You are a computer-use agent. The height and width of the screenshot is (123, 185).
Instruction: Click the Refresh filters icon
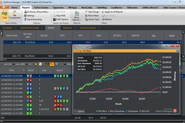click(x=103, y=19)
